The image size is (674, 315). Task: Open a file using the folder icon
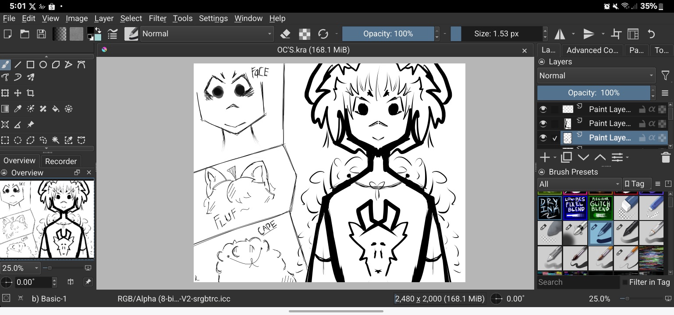pos(25,34)
